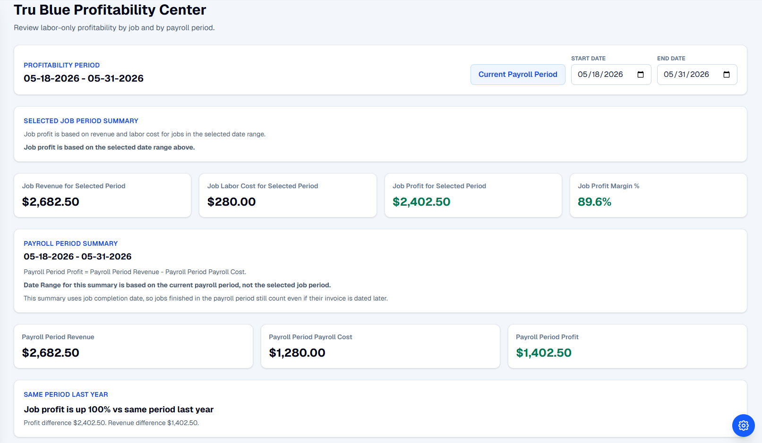Click 'Job profit is up 100%' statement

point(119,410)
